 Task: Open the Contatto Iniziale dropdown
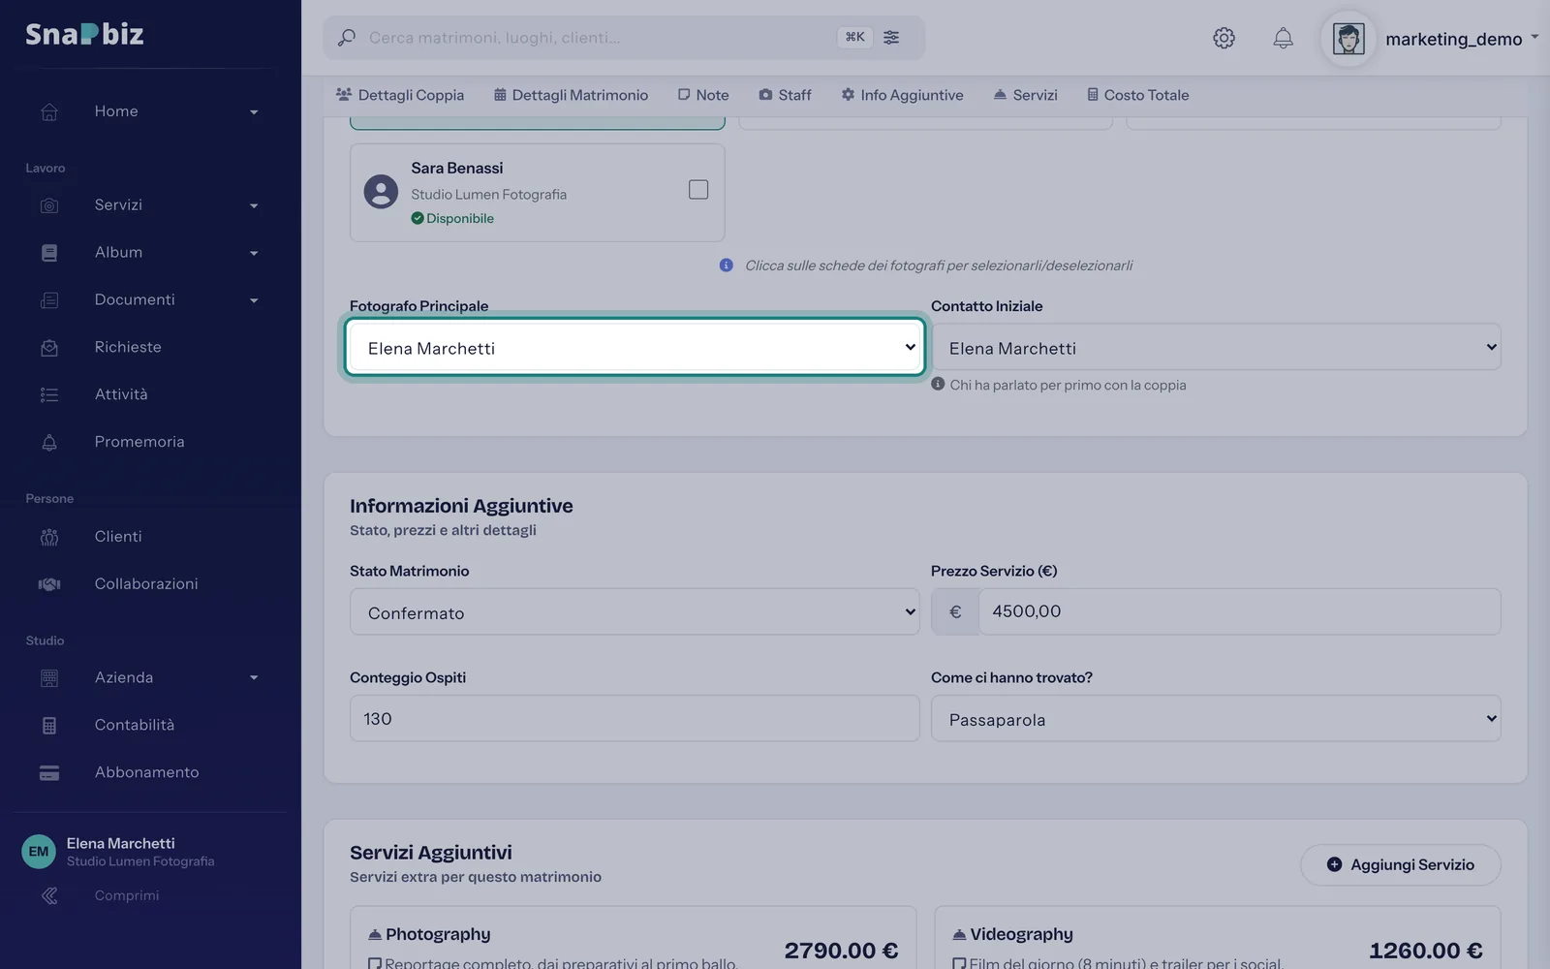click(1216, 347)
